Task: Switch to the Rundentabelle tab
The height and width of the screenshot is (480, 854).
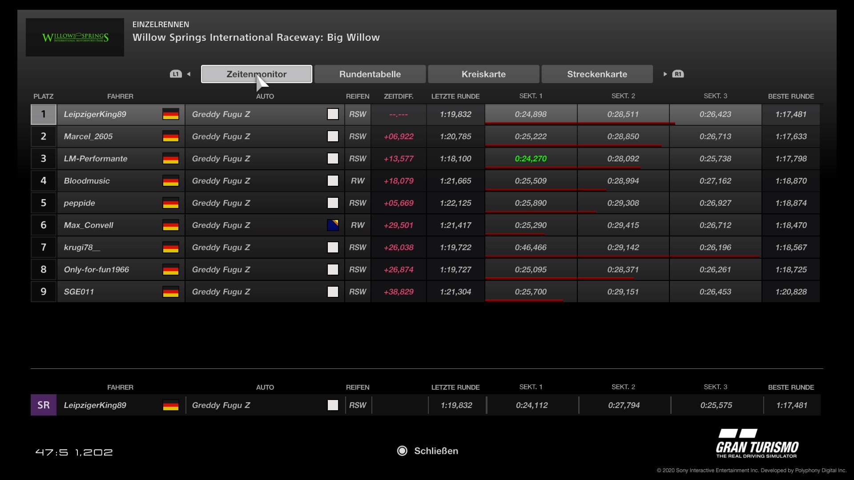Action: (x=370, y=74)
